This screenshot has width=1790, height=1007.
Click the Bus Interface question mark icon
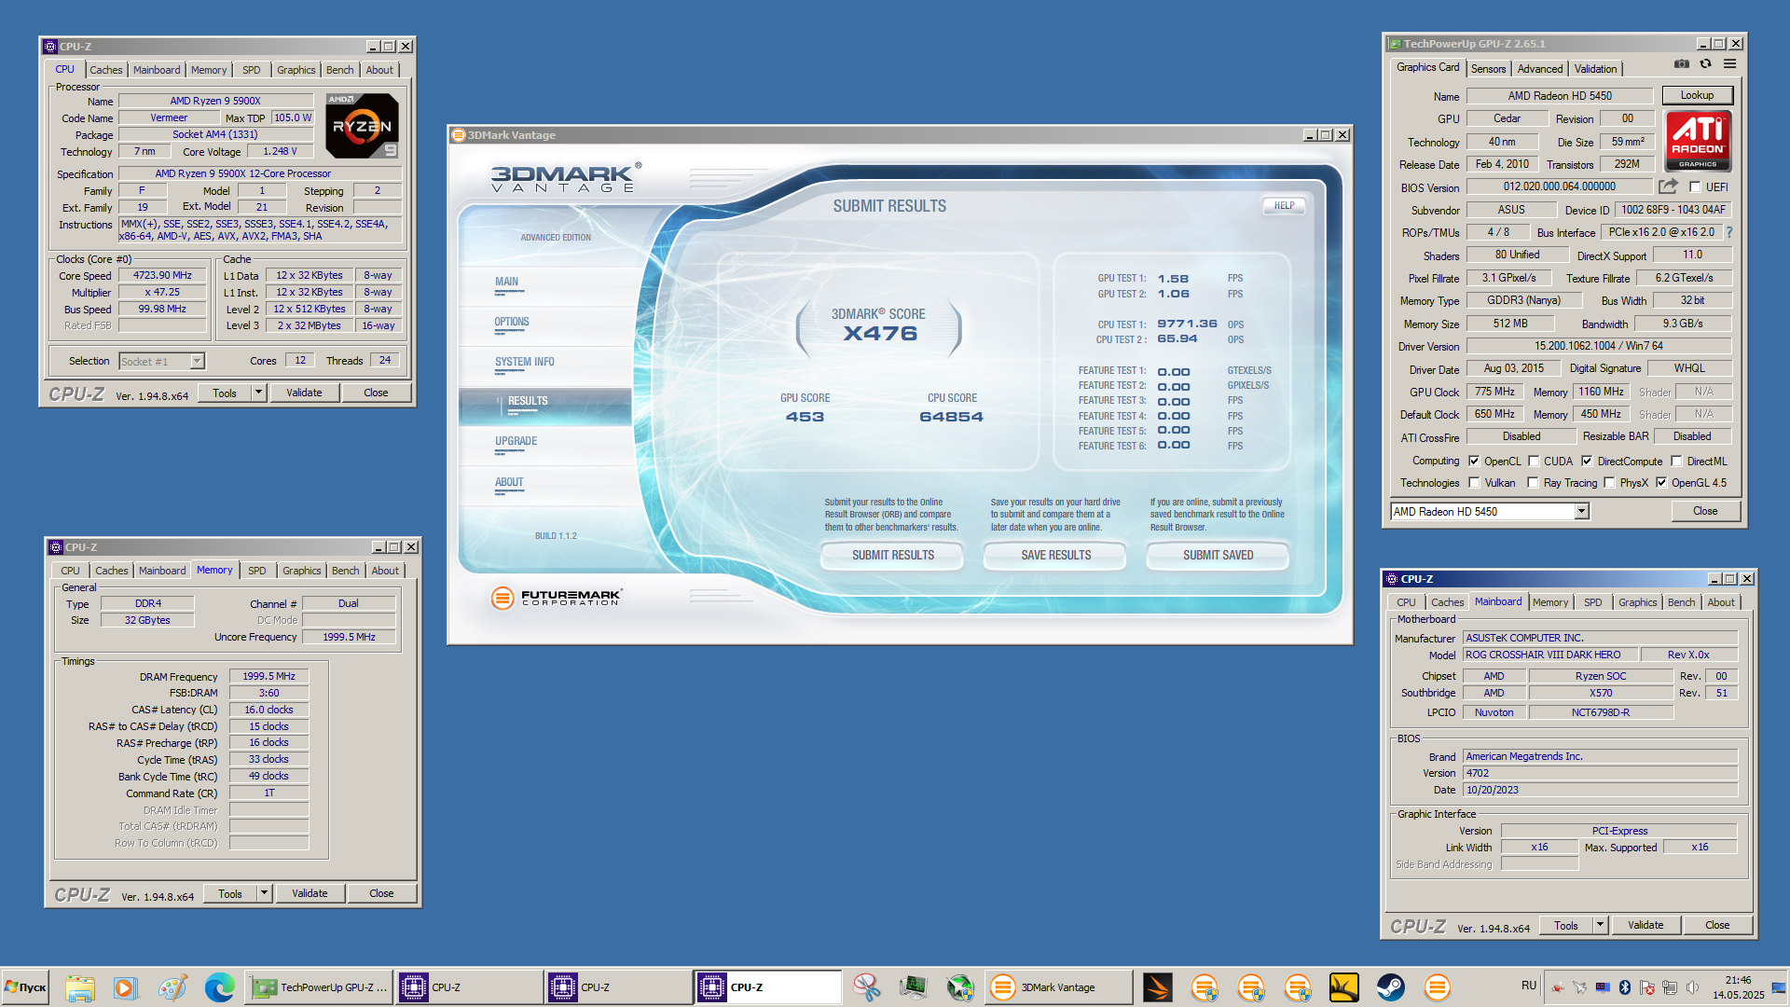point(1729,232)
